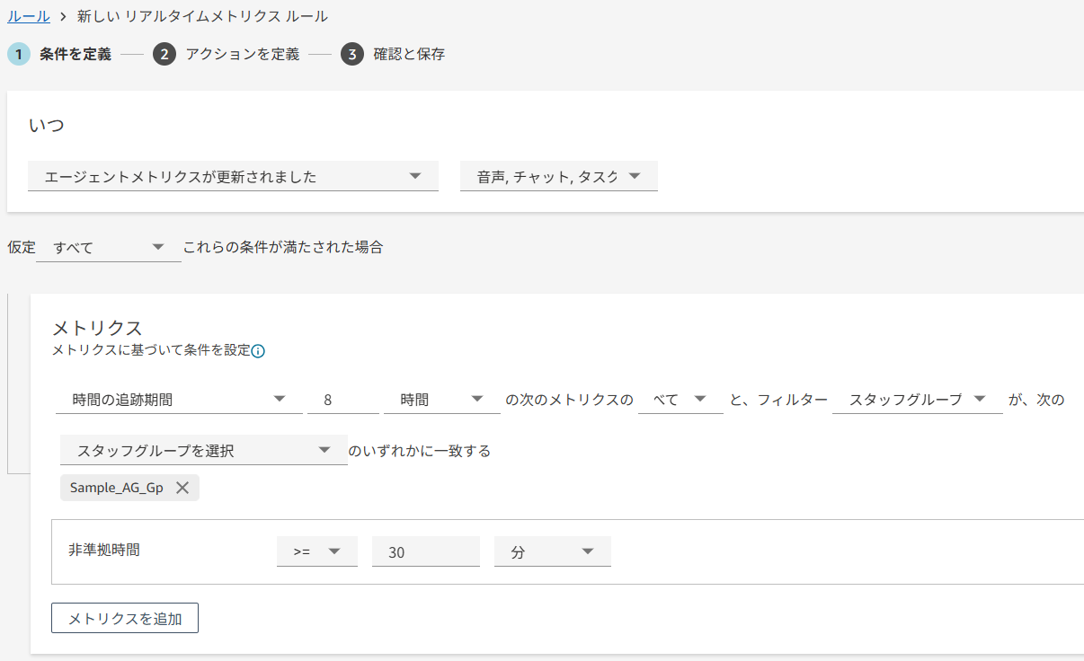Open the 時間の追跡期間 dropdown
Image resolution: width=1084 pixels, height=661 pixels.
tap(179, 400)
